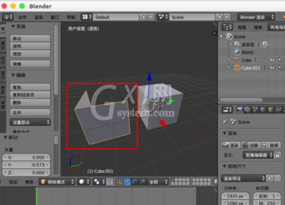Screen dimensions: 285x205
Task: Expand the Cube tree node
Action: tap(229, 60)
